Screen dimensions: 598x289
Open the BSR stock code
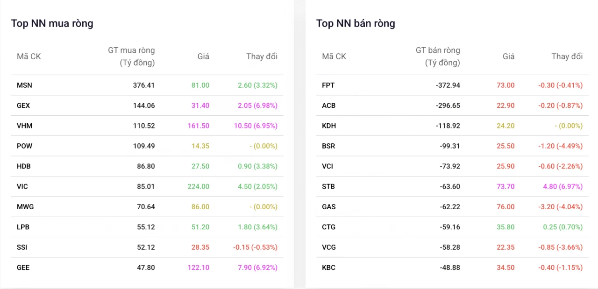click(x=328, y=146)
